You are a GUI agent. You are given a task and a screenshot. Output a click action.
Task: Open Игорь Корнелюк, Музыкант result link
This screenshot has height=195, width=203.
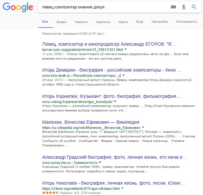click(112, 96)
